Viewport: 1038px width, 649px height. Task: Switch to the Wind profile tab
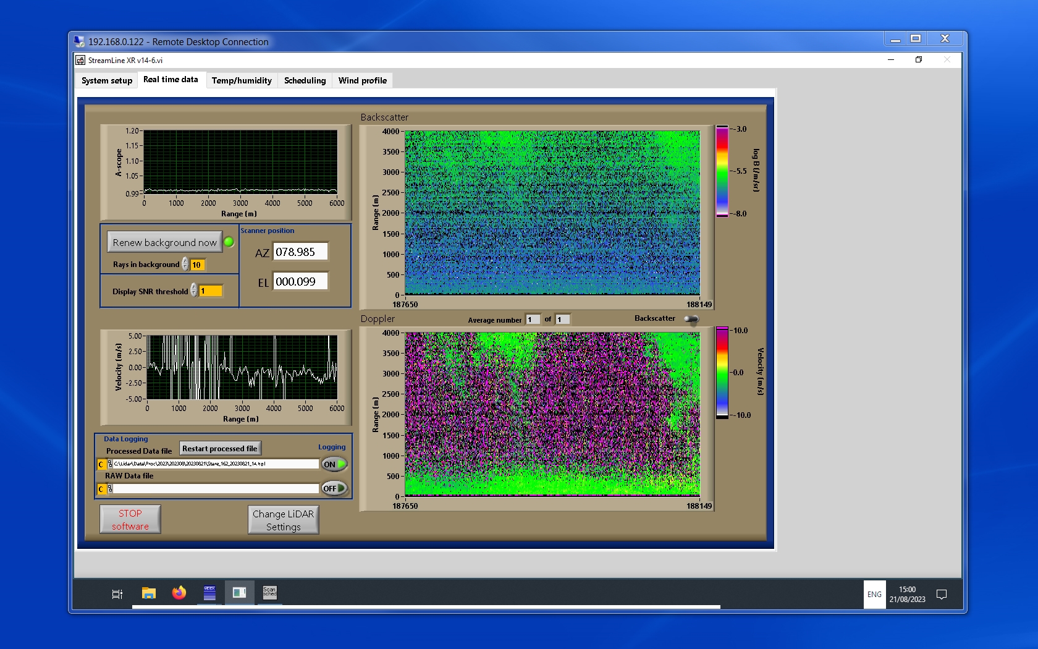point(362,80)
